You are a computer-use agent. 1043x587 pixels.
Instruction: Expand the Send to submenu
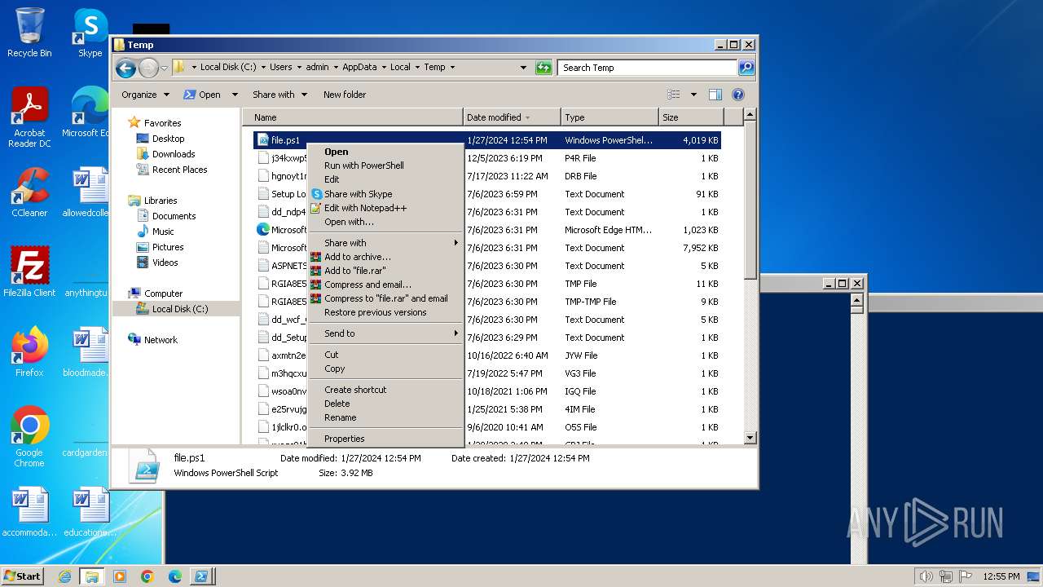click(385, 333)
